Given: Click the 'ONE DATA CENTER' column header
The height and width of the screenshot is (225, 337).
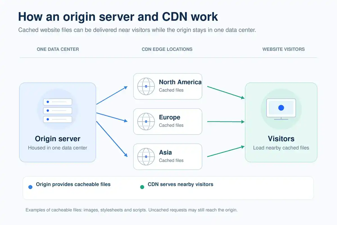Looking at the screenshot, I should pyautogui.click(x=58, y=49).
